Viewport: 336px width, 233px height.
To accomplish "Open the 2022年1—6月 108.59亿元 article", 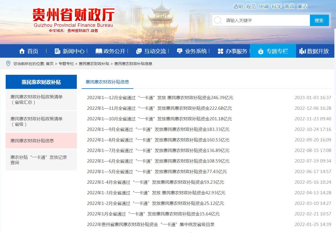I will click(x=158, y=161).
